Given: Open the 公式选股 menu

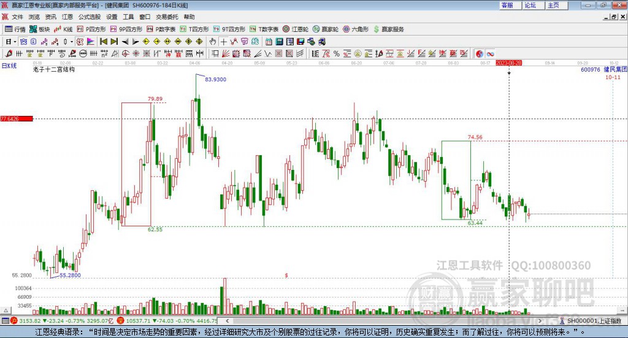Looking at the screenshot, I should point(90,17).
